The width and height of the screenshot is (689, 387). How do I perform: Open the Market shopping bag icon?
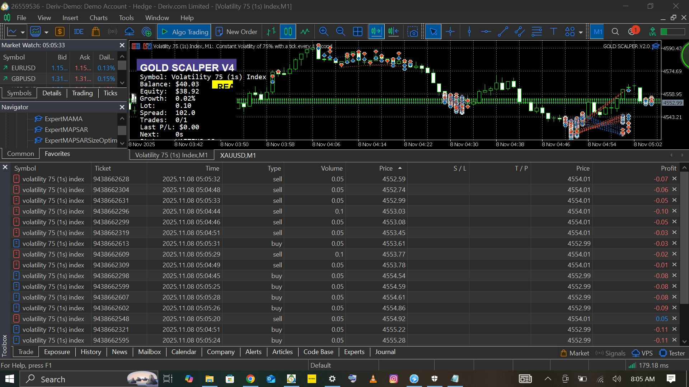[95, 32]
